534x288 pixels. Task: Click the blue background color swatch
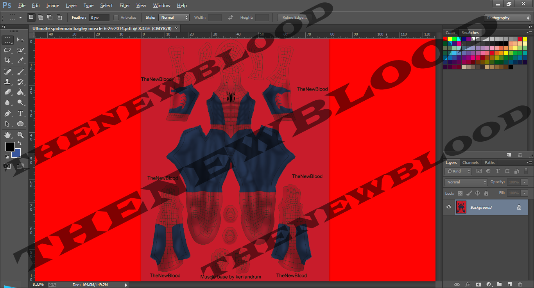pyautogui.click(x=18, y=155)
